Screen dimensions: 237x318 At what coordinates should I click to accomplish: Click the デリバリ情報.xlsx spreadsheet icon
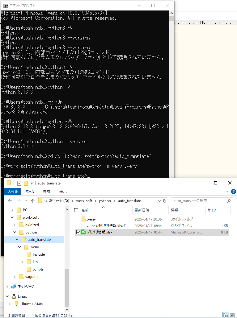coord(83,232)
